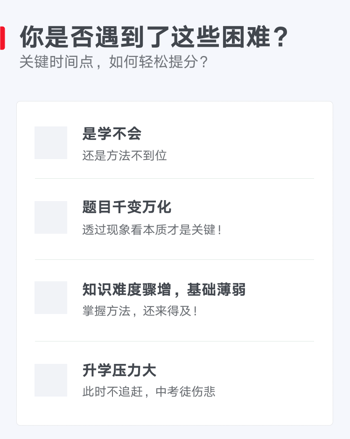Screen dimensions: 350x439
Task: Click the placeholder icon beside 题目千变万化
Action: [x=51, y=217]
